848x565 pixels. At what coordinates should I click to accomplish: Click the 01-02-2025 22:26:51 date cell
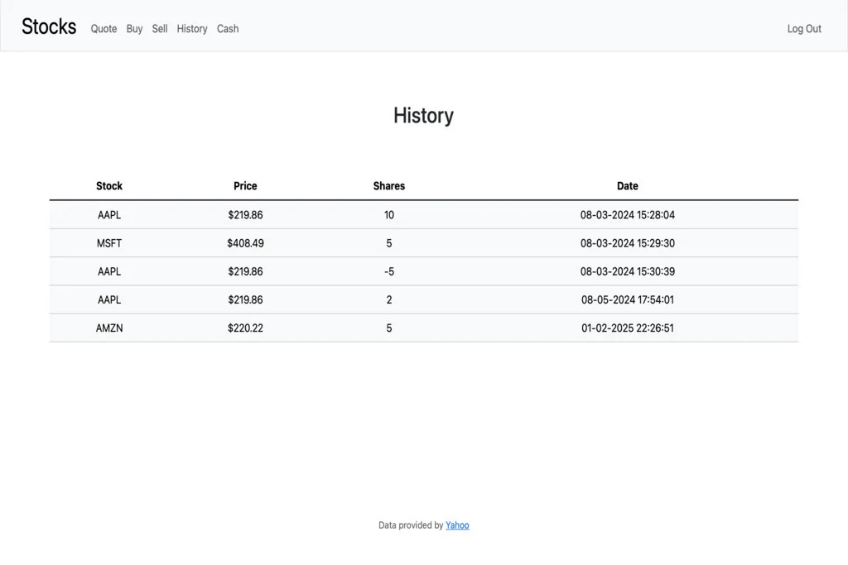[627, 328]
